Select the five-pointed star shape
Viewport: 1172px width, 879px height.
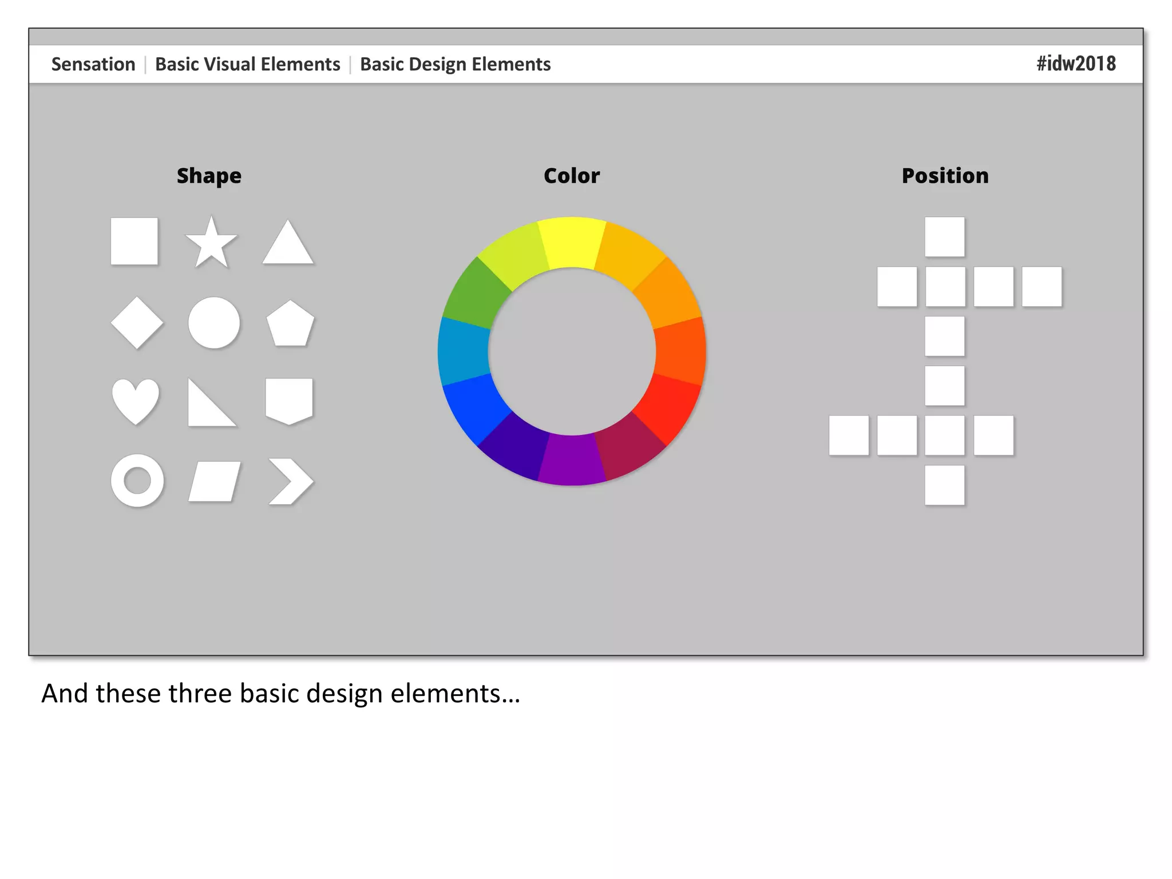point(211,243)
